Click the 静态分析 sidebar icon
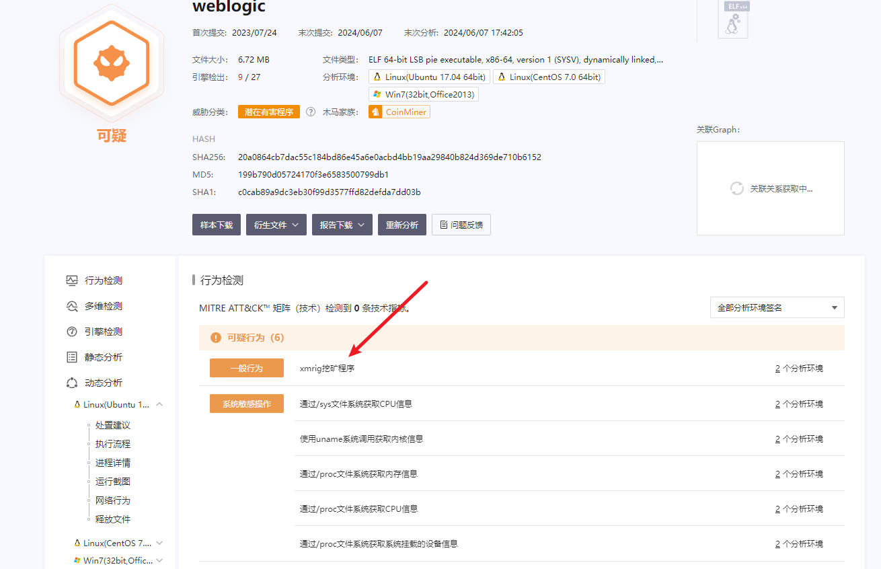Screen dimensions: 881x569 click(x=72, y=357)
